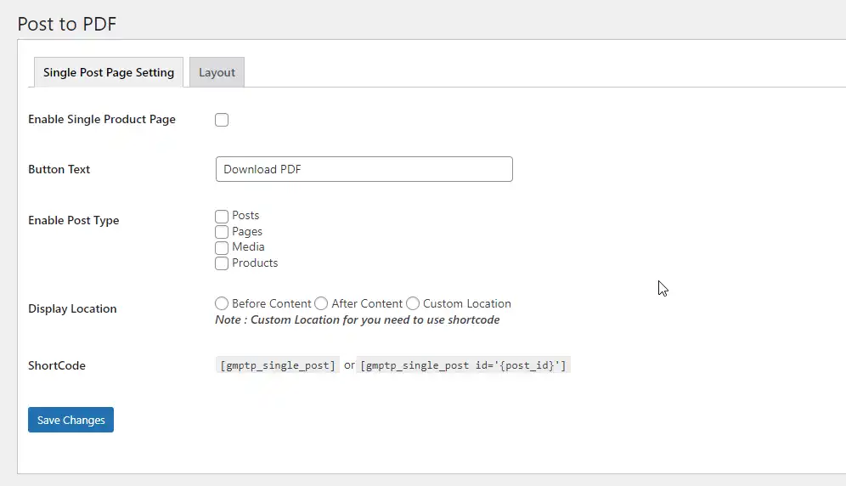Select the Single Post Page Setting tab
Screen dimensions: 846x486
pyautogui.click(x=109, y=72)
